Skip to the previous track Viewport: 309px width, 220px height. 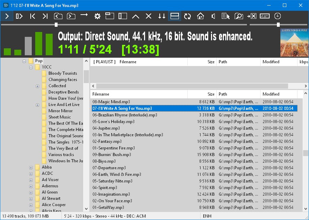pos(32,16)
